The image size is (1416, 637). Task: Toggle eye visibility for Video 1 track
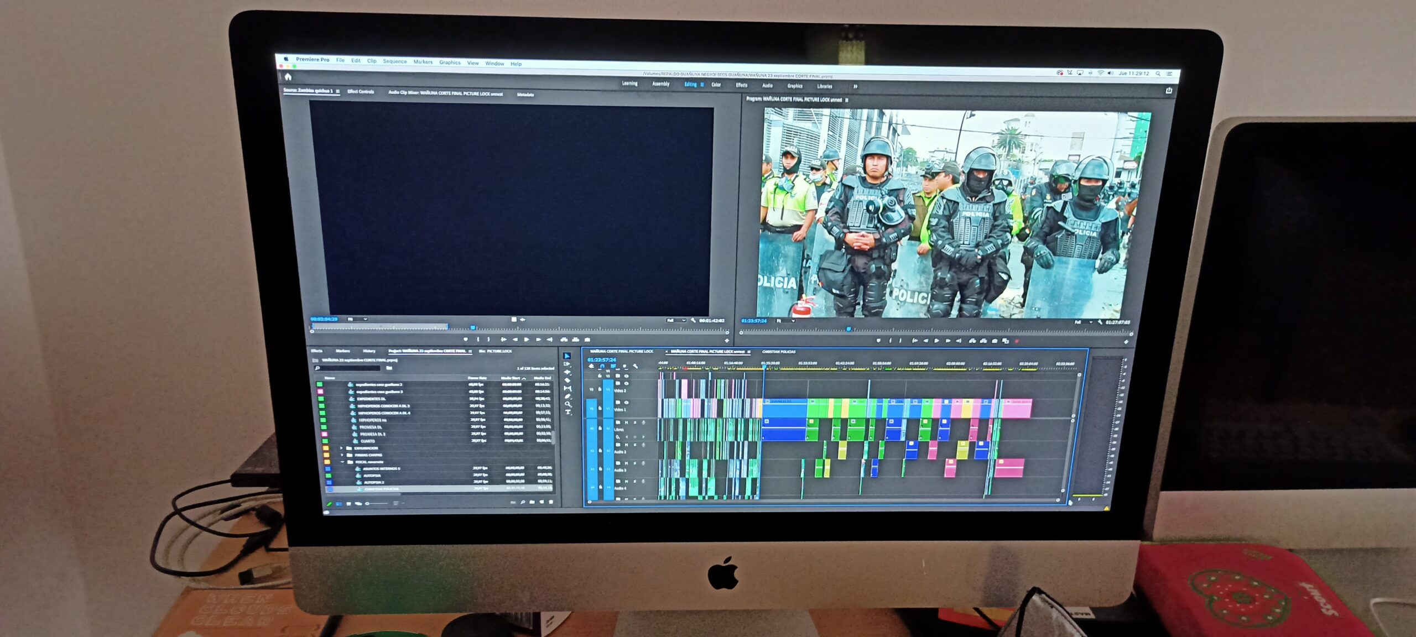coord(626,403)
